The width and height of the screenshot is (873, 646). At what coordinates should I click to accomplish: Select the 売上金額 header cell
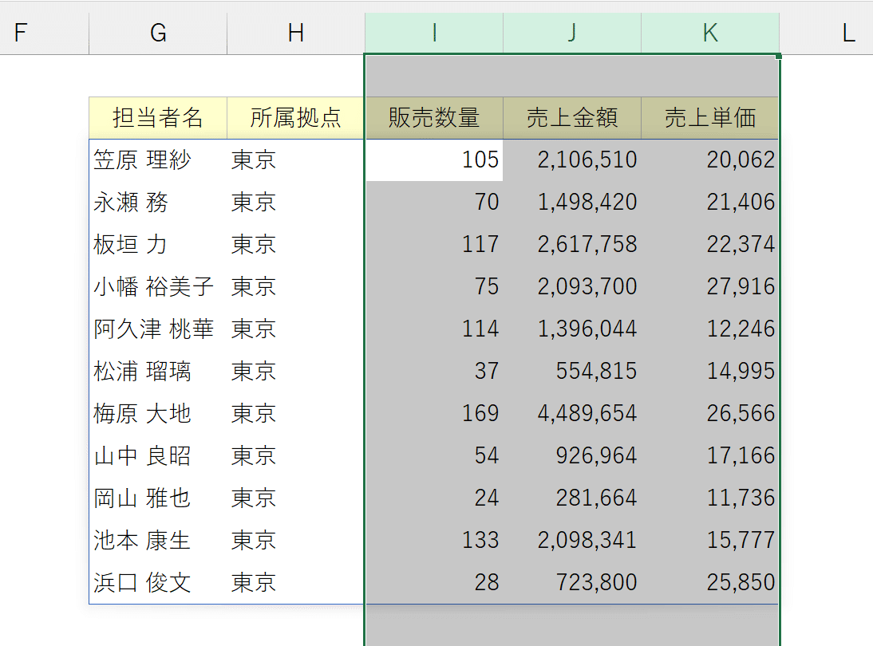click(572, 118)
